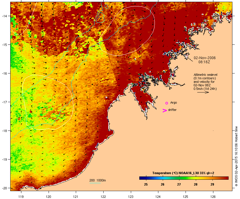Image resolution: width=240 pixels, height=199 pixels.
Task: Click the 'Argo' legend label
Action: (174, 102)
